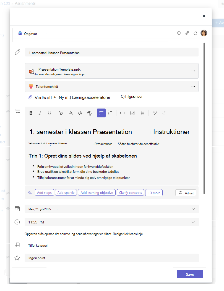Click the Opgaver backpack icon
The image size is (224, 291).
[20, 33]
